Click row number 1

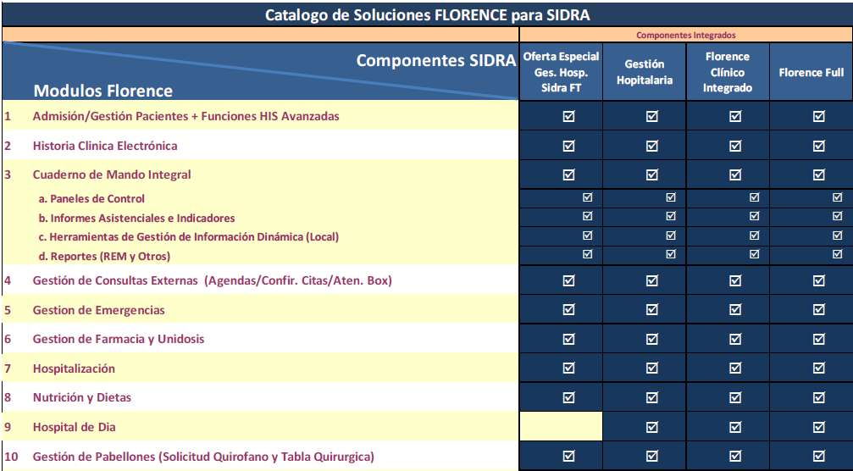(x=7, y=116)
